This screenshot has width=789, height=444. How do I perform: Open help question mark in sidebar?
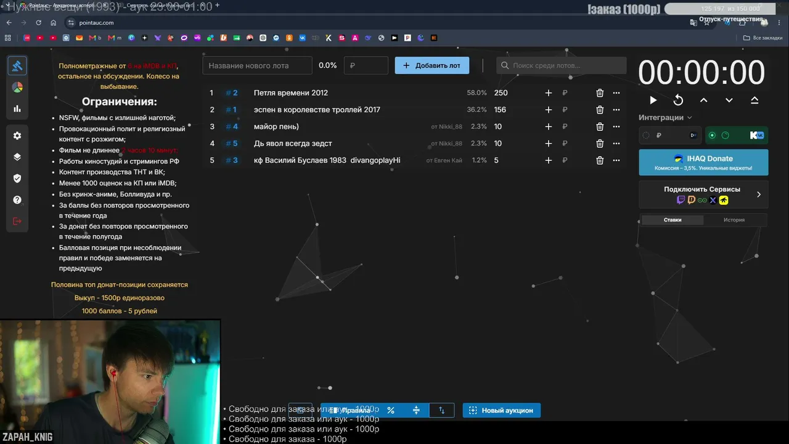17,200
